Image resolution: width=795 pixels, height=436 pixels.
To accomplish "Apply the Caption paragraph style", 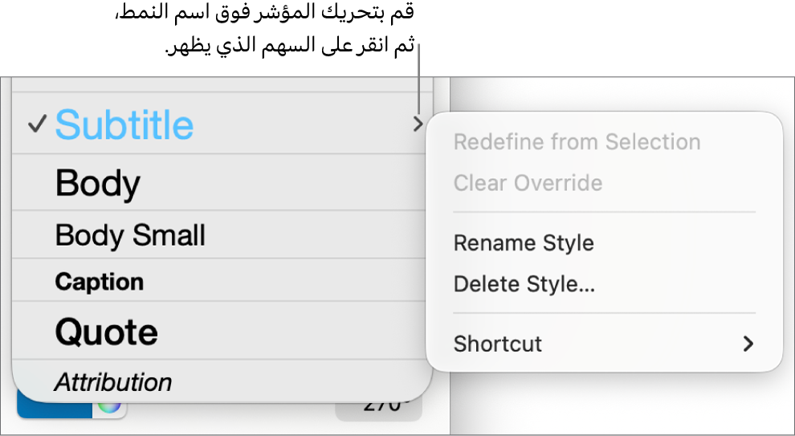I will [x=100, y=282].
